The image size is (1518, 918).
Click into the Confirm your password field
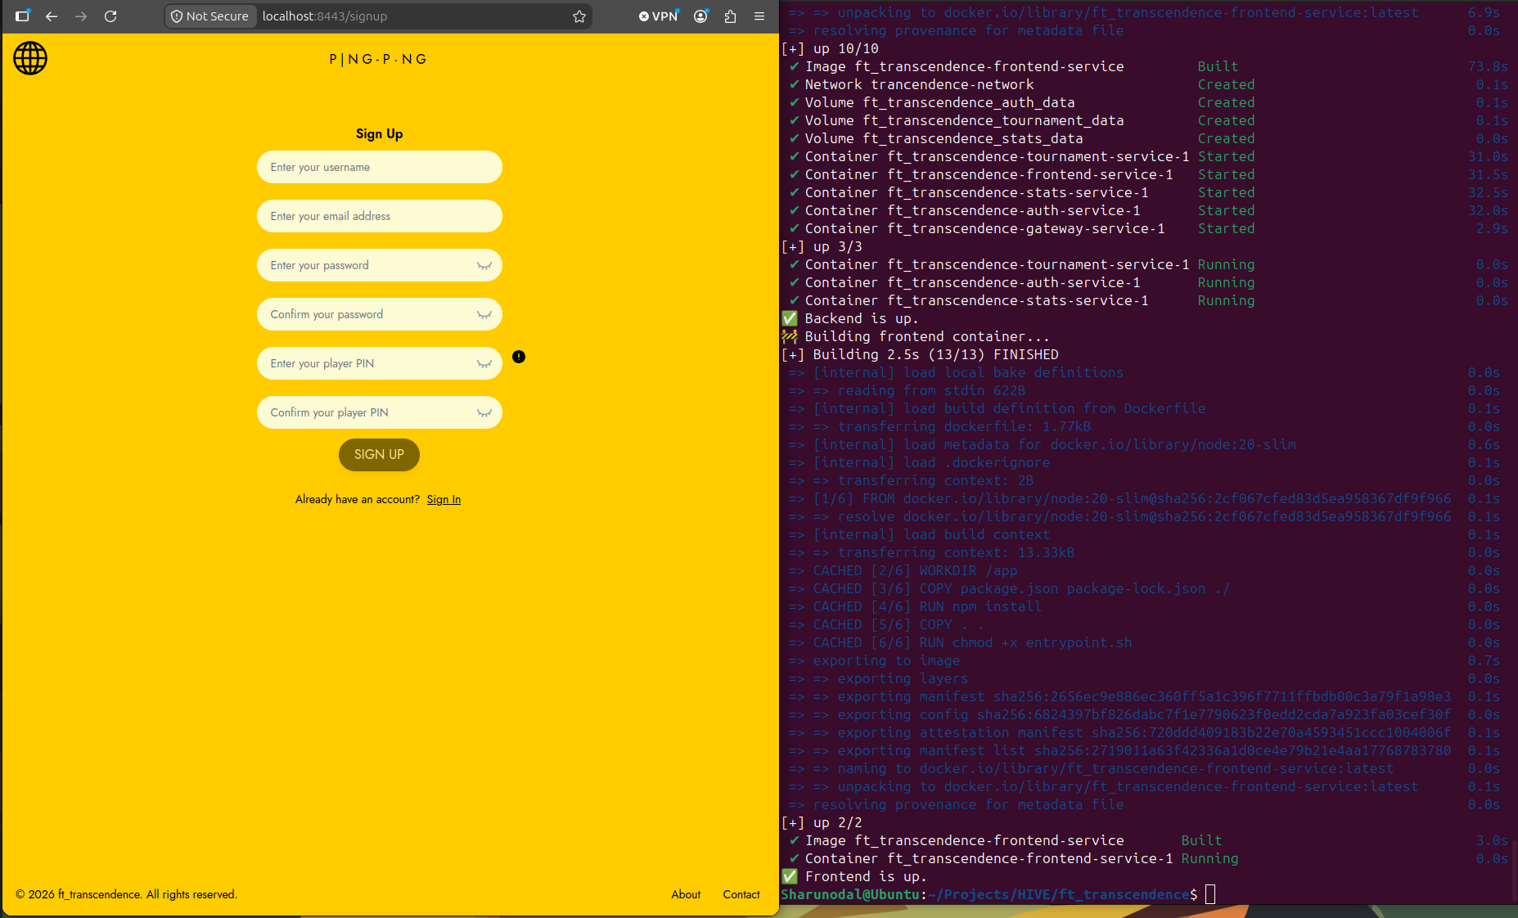click(x=379, y=314)
